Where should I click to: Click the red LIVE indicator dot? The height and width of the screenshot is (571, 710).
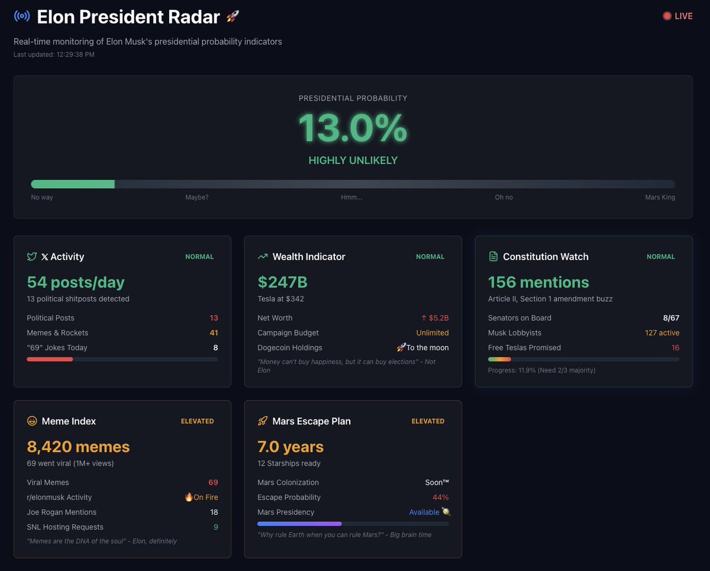coord(667,16)
